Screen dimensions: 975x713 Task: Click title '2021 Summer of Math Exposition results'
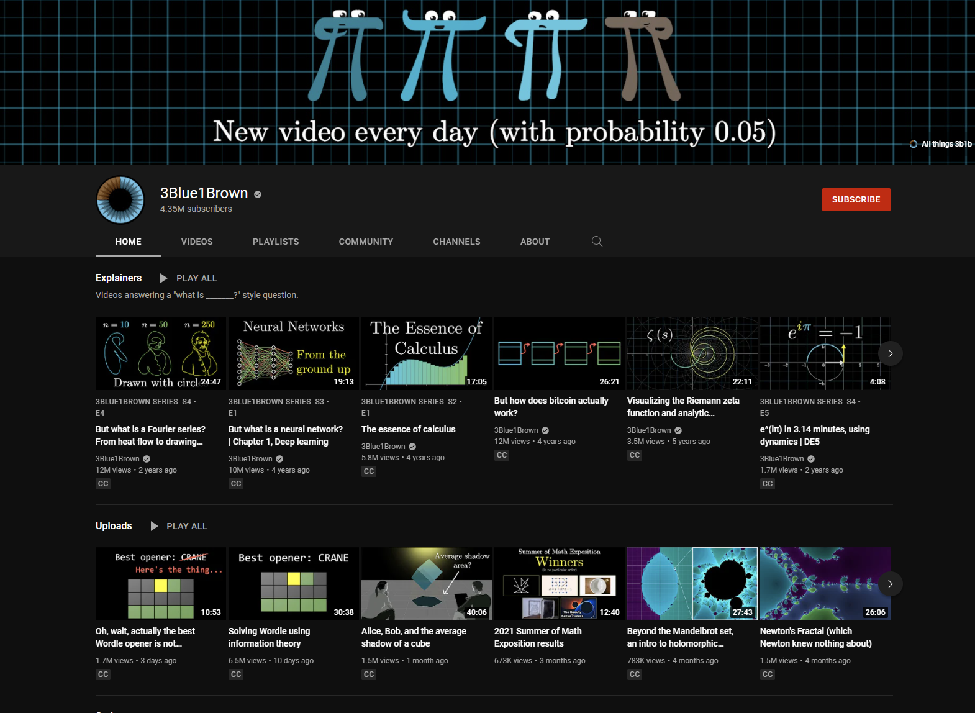538,637
